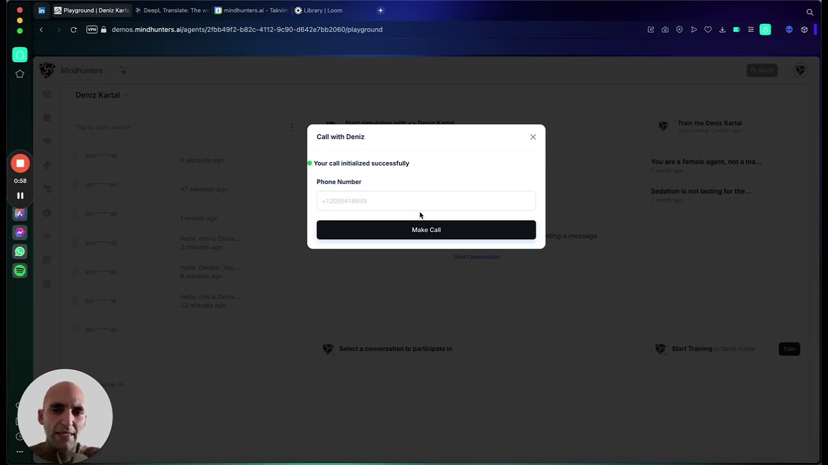Screen dimensions: 828x465
Task: Open downloads from browser toolbar
Action: [723, 30]
